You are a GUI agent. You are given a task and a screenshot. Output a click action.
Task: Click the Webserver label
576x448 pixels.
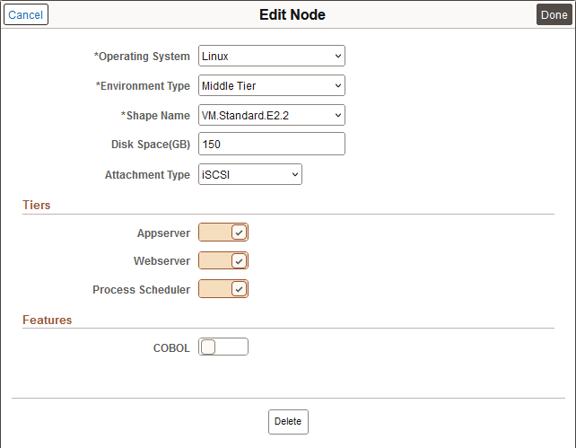tap(162, 261)
